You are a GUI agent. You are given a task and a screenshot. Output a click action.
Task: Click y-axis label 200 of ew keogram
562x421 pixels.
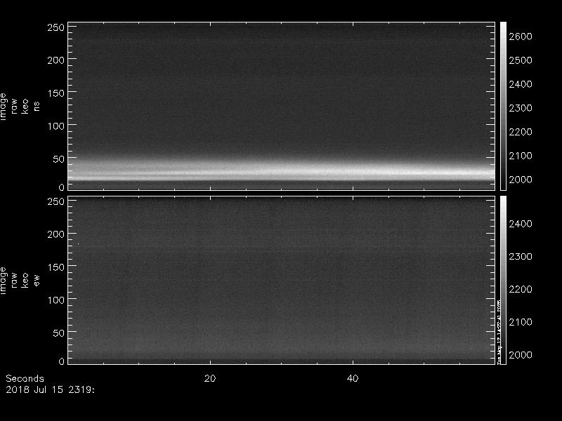point(56,234)
